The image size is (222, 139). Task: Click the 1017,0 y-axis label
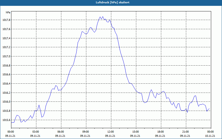6,56
